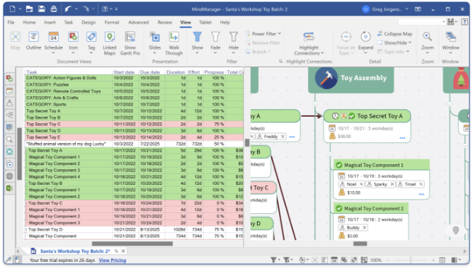Undo the last action in the title bar
Viewport: 473px width, 269px height.
pyautogui.click(x=68, y=9)
